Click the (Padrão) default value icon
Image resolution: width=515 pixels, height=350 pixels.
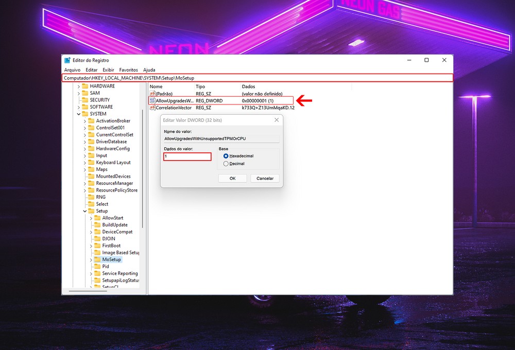[152, 94]
